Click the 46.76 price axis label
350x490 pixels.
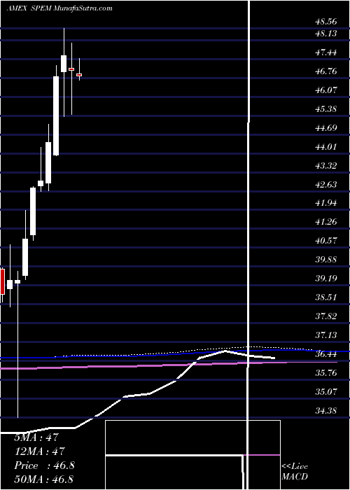point(326,71)
